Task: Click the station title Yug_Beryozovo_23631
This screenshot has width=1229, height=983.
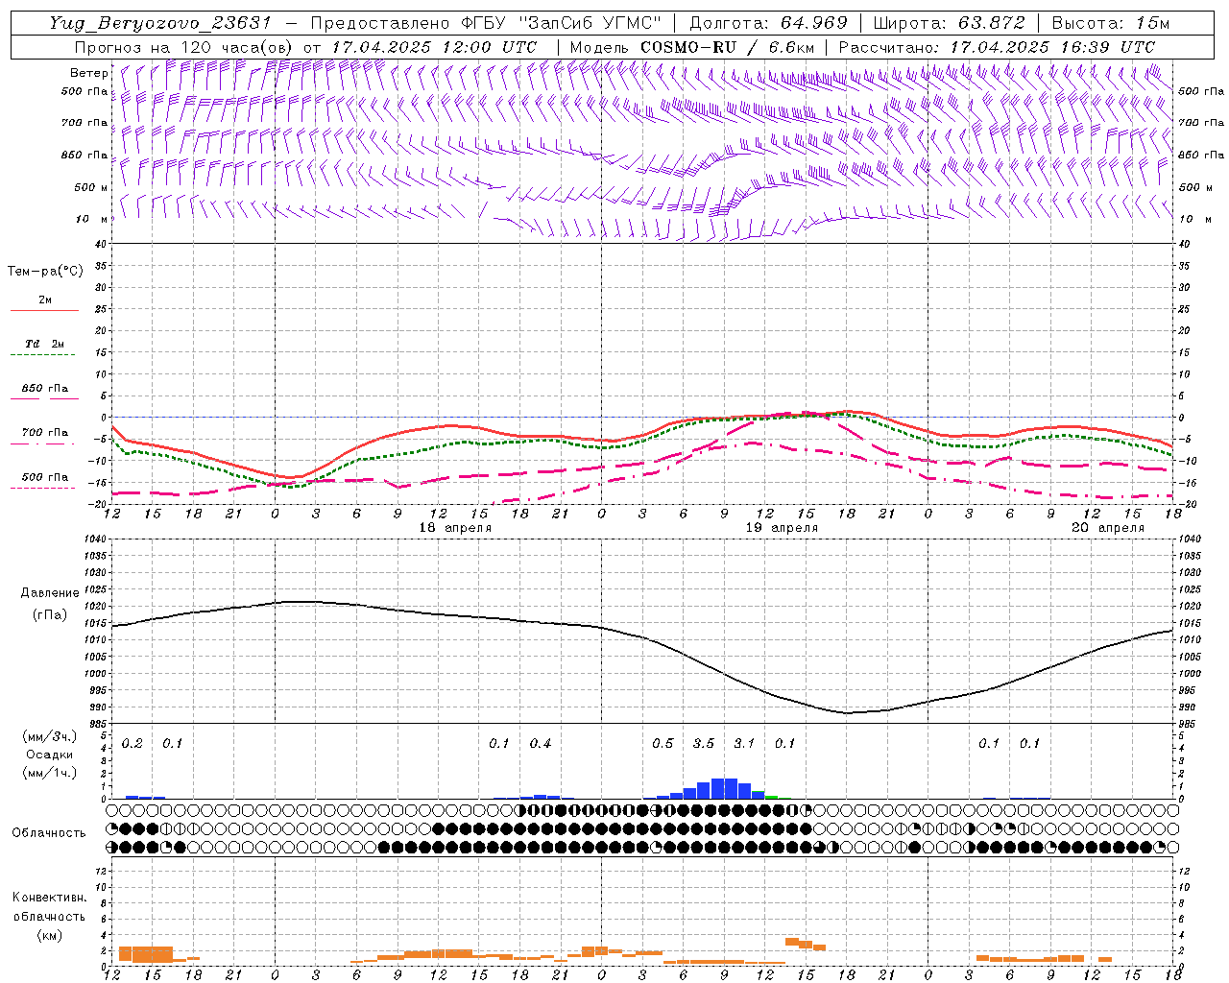Action: tap(160, 23)
